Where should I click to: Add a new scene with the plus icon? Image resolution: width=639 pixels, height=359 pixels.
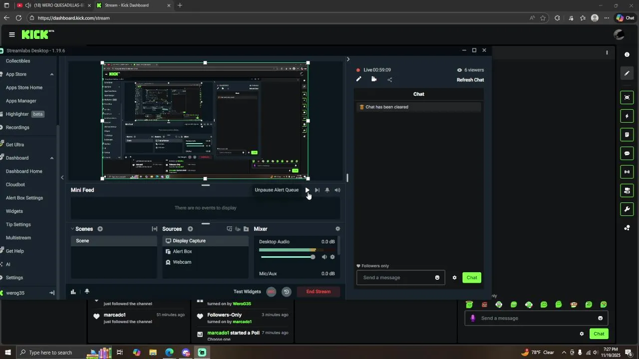point(100,229)
